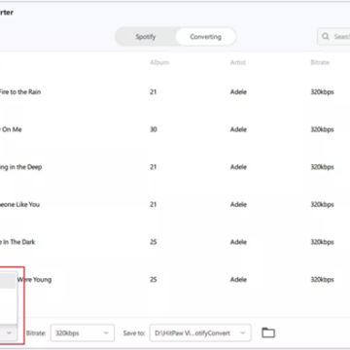Select the In The Dark track row
The width and height of the screenshot is (350, 350).
(x=175, y=242)
